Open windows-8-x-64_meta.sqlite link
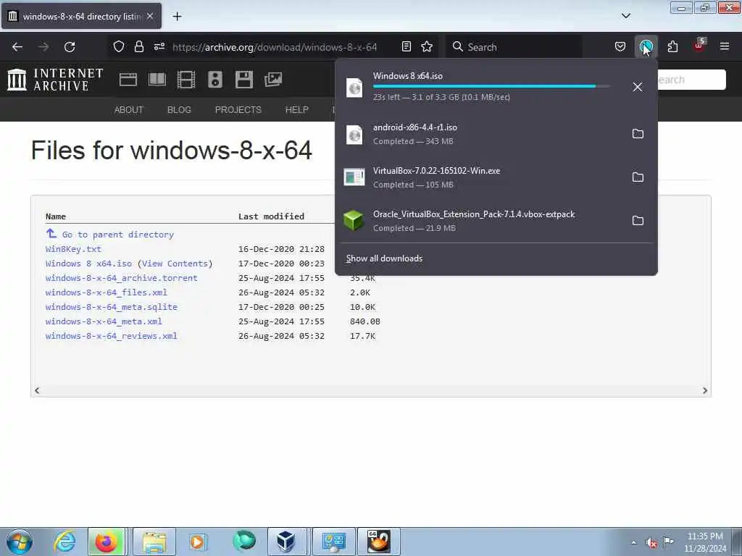 pyautogui.click(x=111, y=307)
